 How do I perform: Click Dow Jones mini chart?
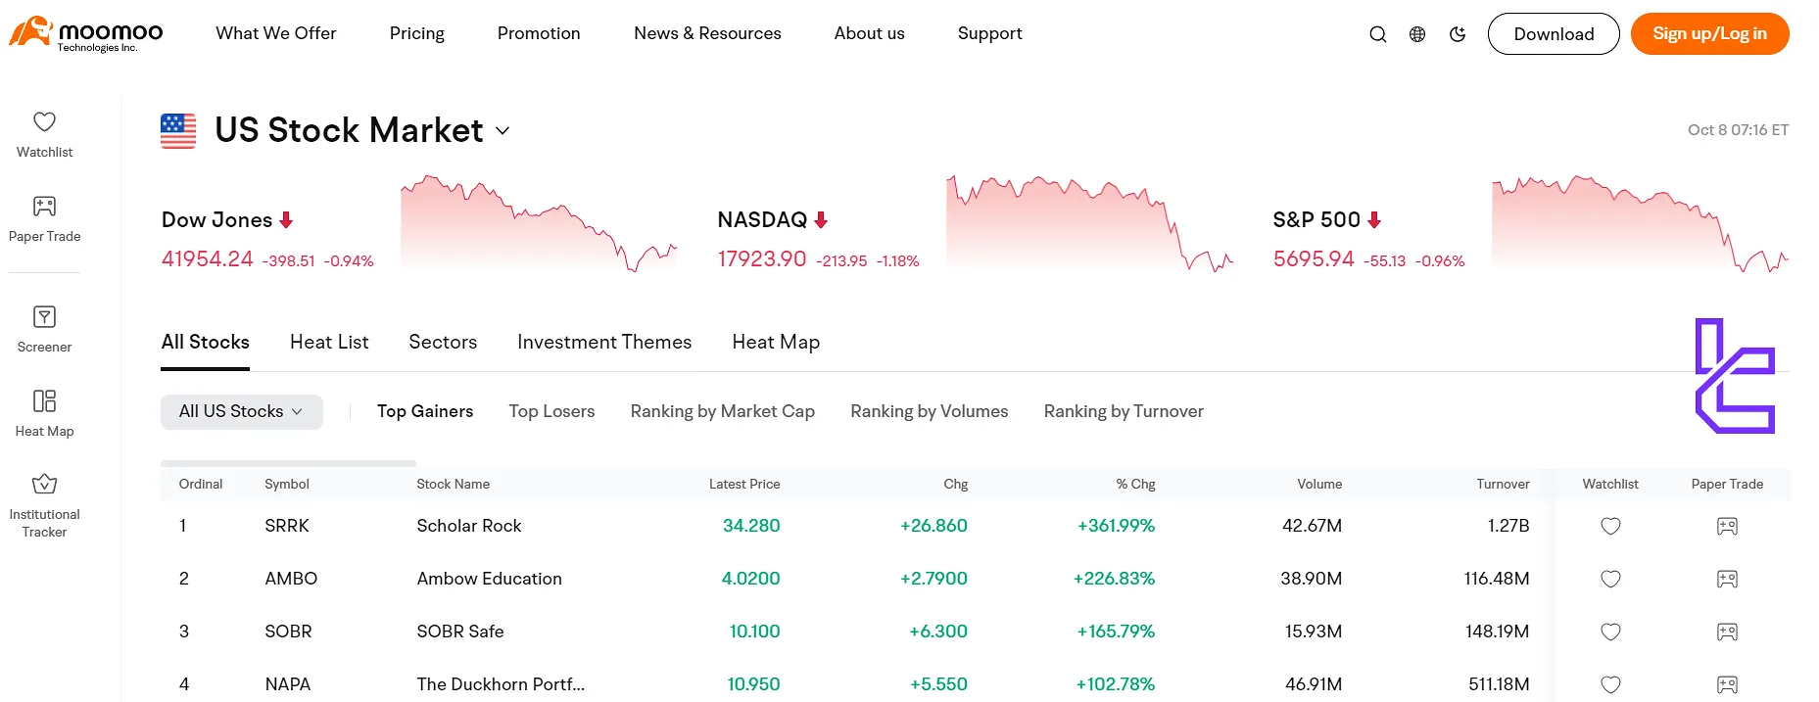pyautogui.click(x=539, y=223)
